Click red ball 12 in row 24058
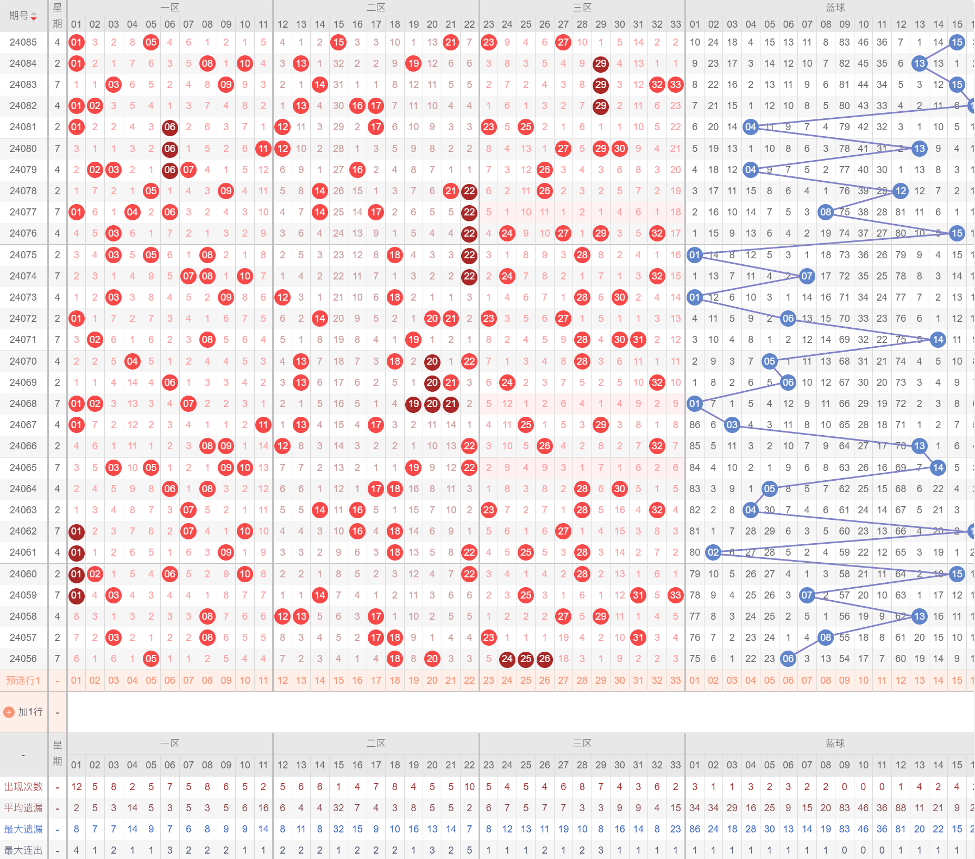 282,616
